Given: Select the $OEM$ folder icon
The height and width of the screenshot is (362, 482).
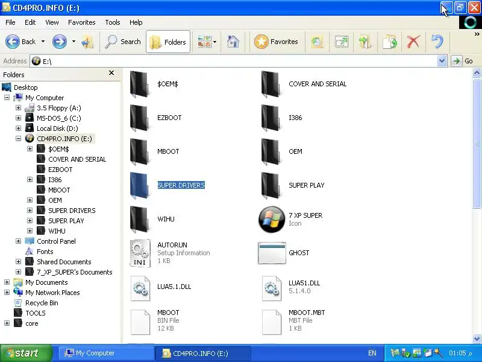Looking at the screenshot, I should point(140,84).
